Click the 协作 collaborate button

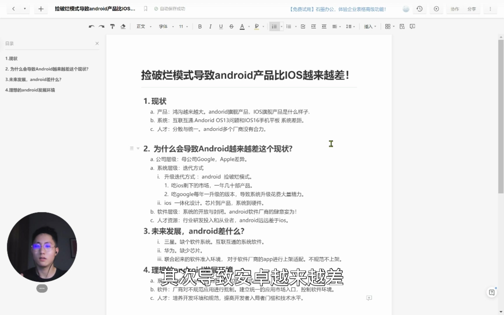(455, 9)
